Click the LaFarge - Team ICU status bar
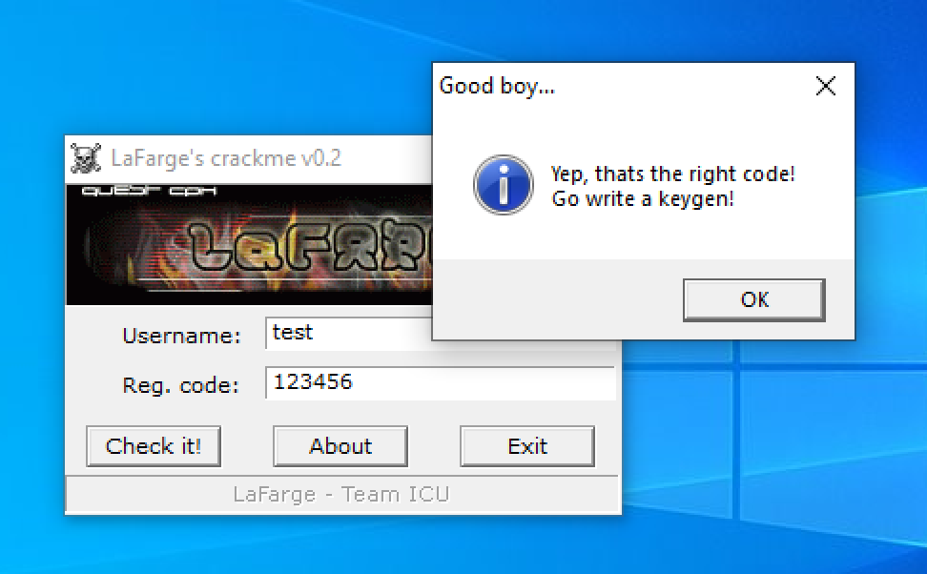927x574 pixels. 341,494
